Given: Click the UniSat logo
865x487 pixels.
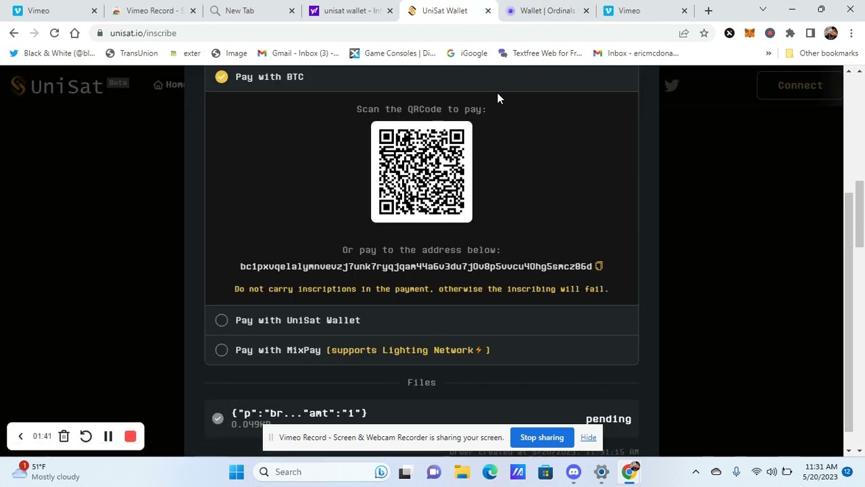Looking at the screenshot, I should 57,85.
